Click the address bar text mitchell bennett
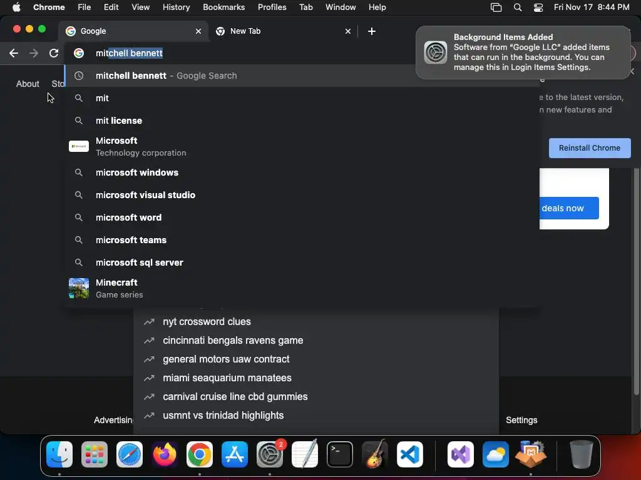Screen dimensions: 641x480 click(129, 53)
